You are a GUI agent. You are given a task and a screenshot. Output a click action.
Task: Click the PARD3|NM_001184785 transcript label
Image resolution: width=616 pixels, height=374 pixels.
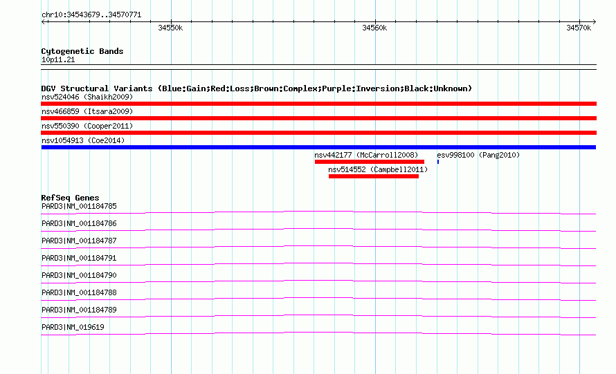pyautogui.click(x=79, y=206)
